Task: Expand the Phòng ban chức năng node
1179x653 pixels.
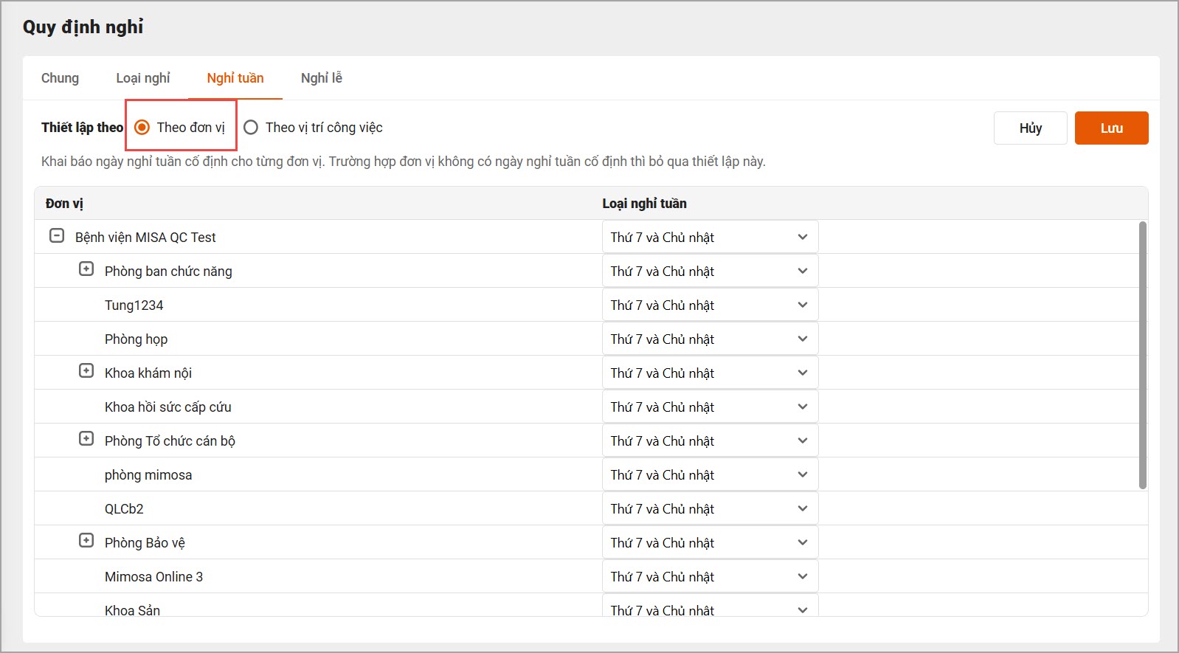Action: click(86, 269)
